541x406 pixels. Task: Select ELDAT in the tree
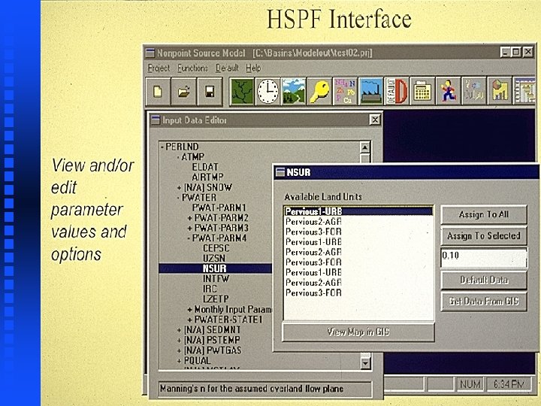pos(205,167)
